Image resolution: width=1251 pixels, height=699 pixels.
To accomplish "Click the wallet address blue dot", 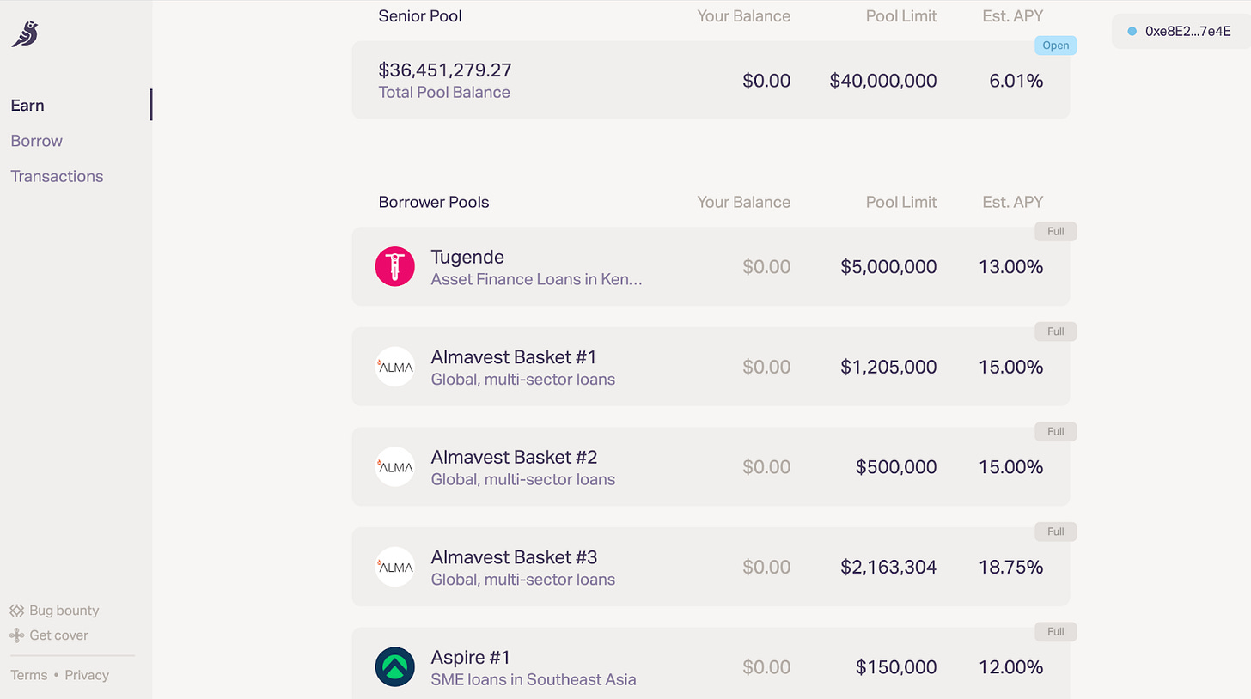I will pos(1132,31).
